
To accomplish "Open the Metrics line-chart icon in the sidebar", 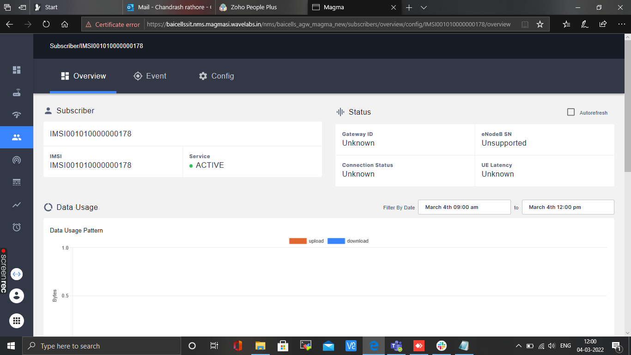I will click(17, 204).
